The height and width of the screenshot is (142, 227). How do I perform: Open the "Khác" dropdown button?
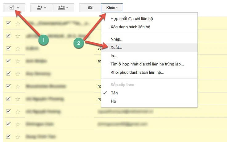click(x=112, y=7)
